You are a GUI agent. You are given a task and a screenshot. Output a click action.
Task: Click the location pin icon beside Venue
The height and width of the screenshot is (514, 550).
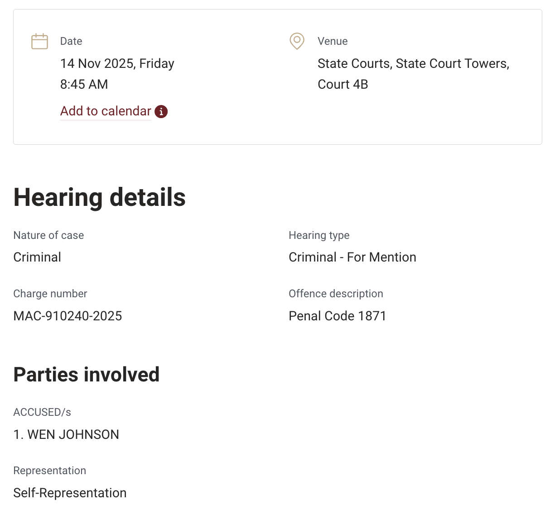coord(297,41)
